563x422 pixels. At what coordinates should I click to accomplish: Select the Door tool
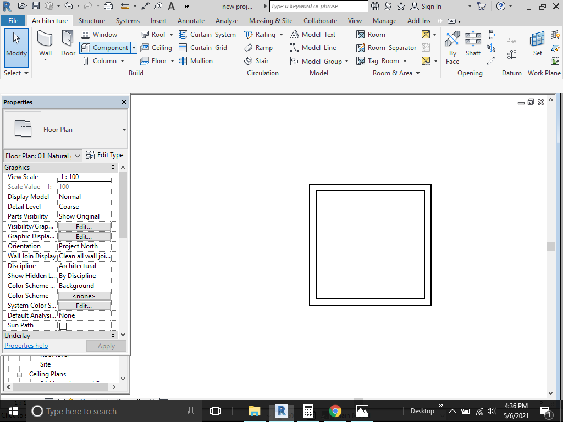click(x=68, y=43)
